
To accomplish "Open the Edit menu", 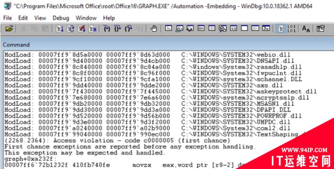I will (x=23, y=18).
